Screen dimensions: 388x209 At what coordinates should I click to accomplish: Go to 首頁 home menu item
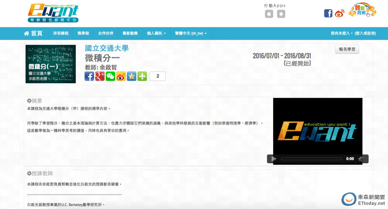(33, 33)
